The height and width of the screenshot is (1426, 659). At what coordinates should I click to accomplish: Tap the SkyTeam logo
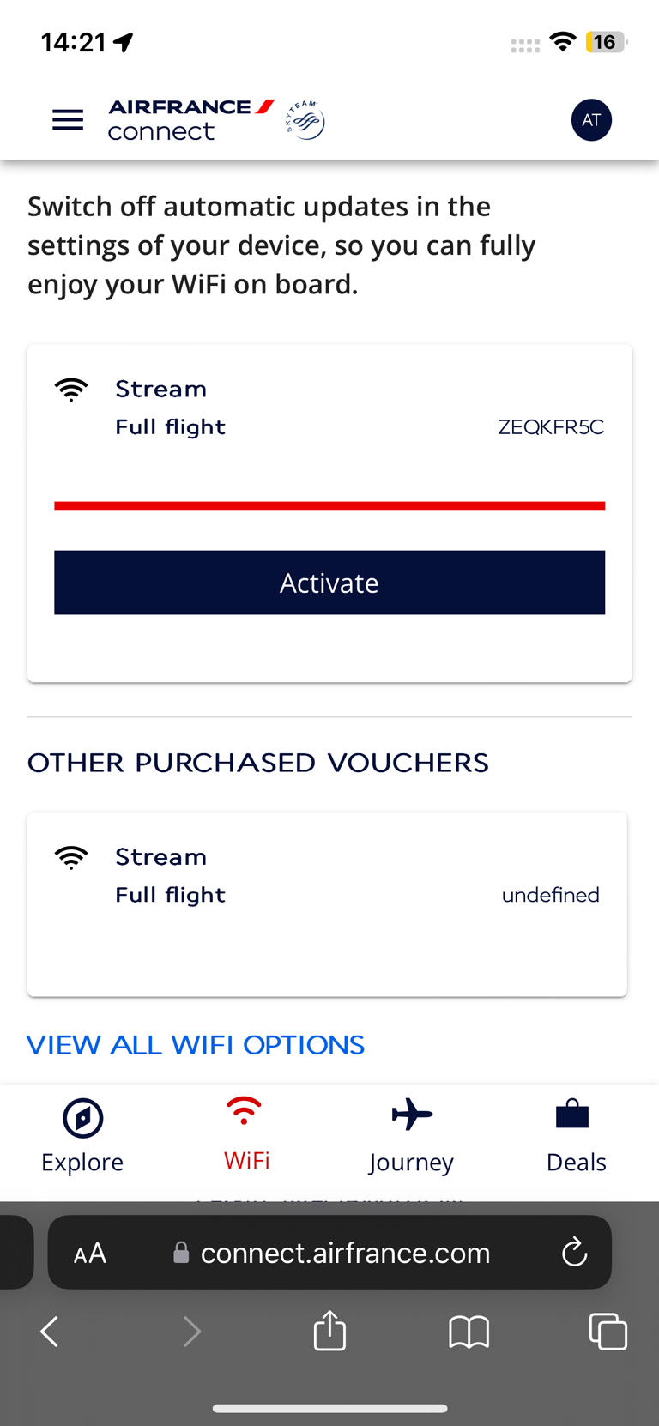coord(305,120)
